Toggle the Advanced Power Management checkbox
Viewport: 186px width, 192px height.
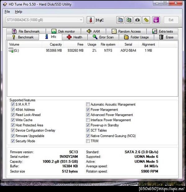88,115
